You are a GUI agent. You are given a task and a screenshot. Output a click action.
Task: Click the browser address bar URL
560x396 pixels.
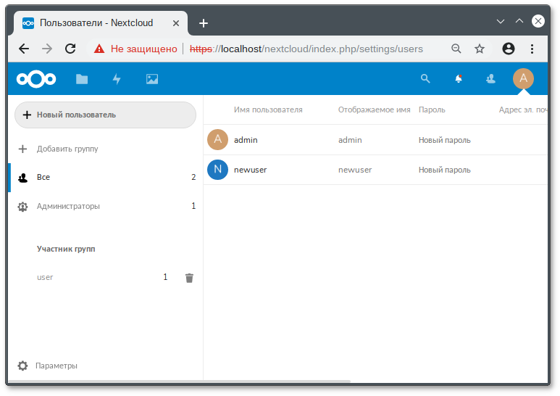[x=306, y=49]
